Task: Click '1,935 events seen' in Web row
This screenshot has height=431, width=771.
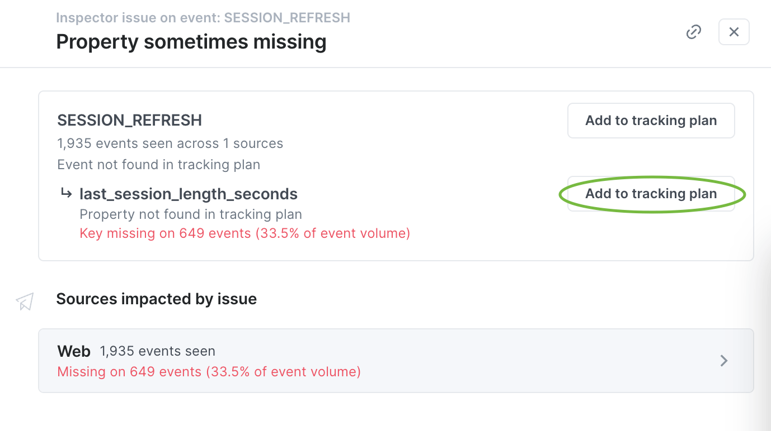Action: coord(157,351)
